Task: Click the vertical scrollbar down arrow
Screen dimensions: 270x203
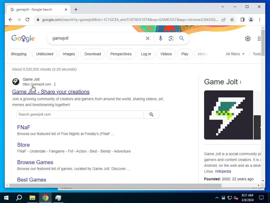Action: [263, 181]
